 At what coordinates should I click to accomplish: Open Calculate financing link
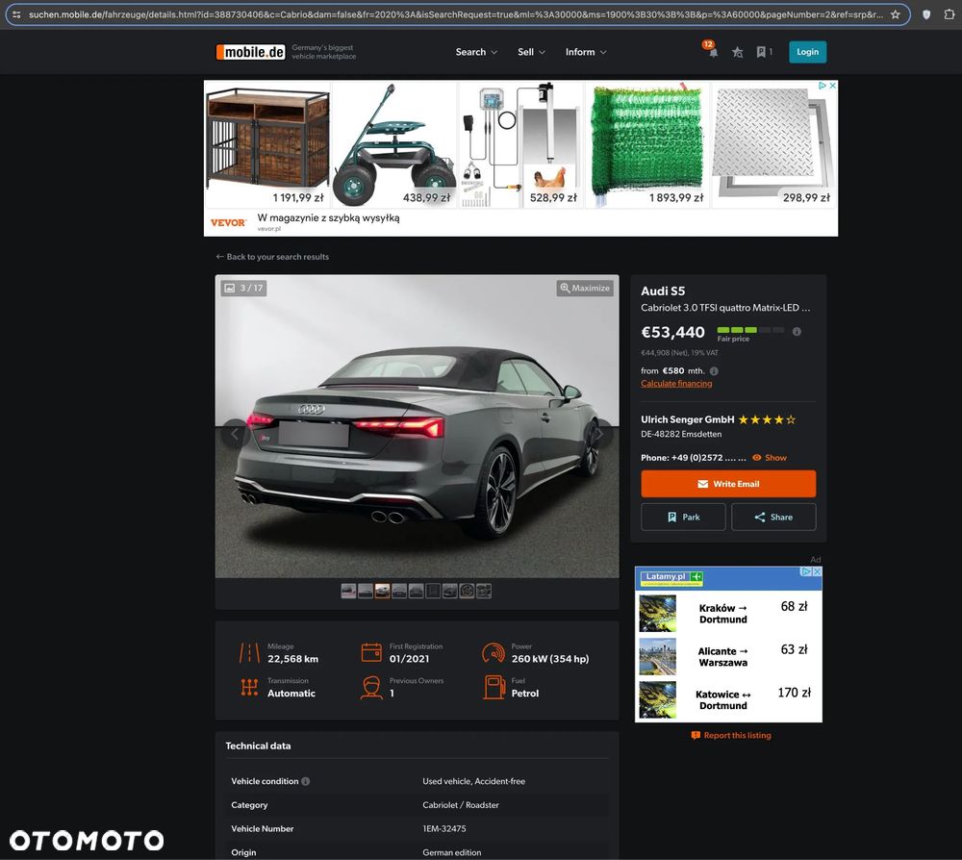pos(676,384)
